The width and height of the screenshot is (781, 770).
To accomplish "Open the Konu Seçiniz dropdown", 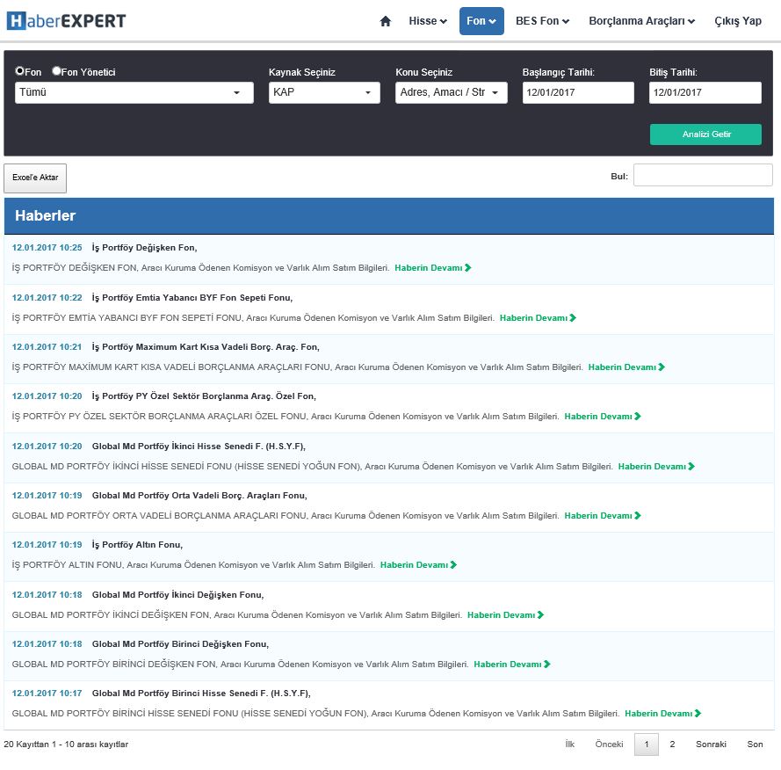I will 451,92.
